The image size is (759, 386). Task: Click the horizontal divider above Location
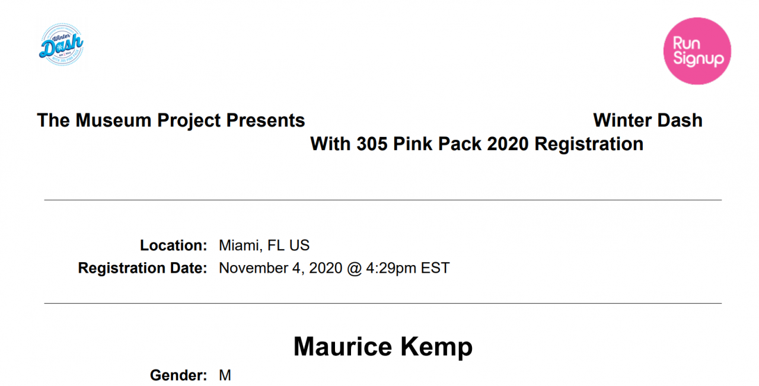click(383, 200)
